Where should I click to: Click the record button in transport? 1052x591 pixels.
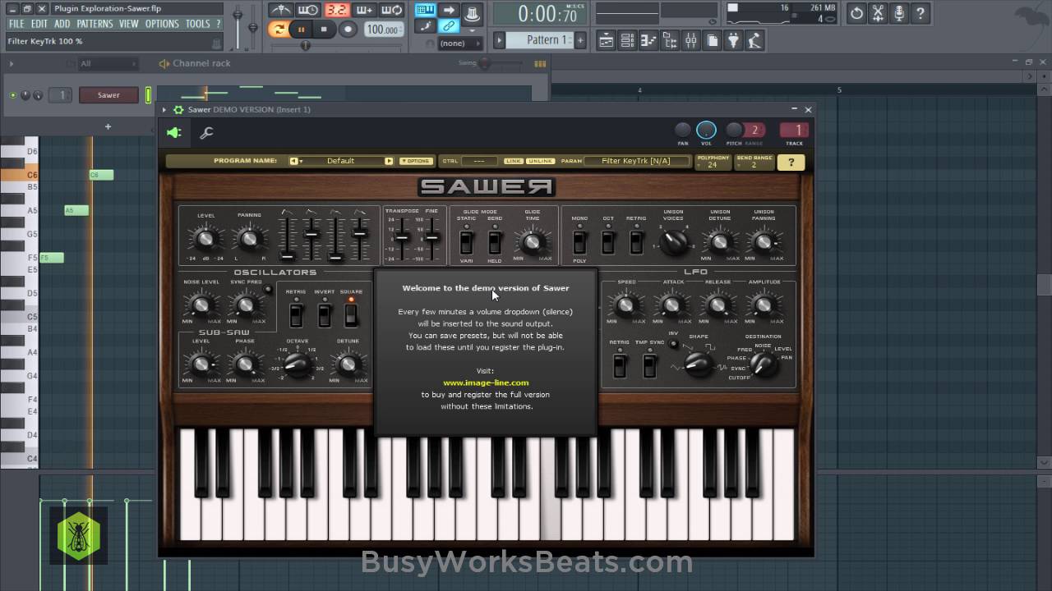pos(348,30)
